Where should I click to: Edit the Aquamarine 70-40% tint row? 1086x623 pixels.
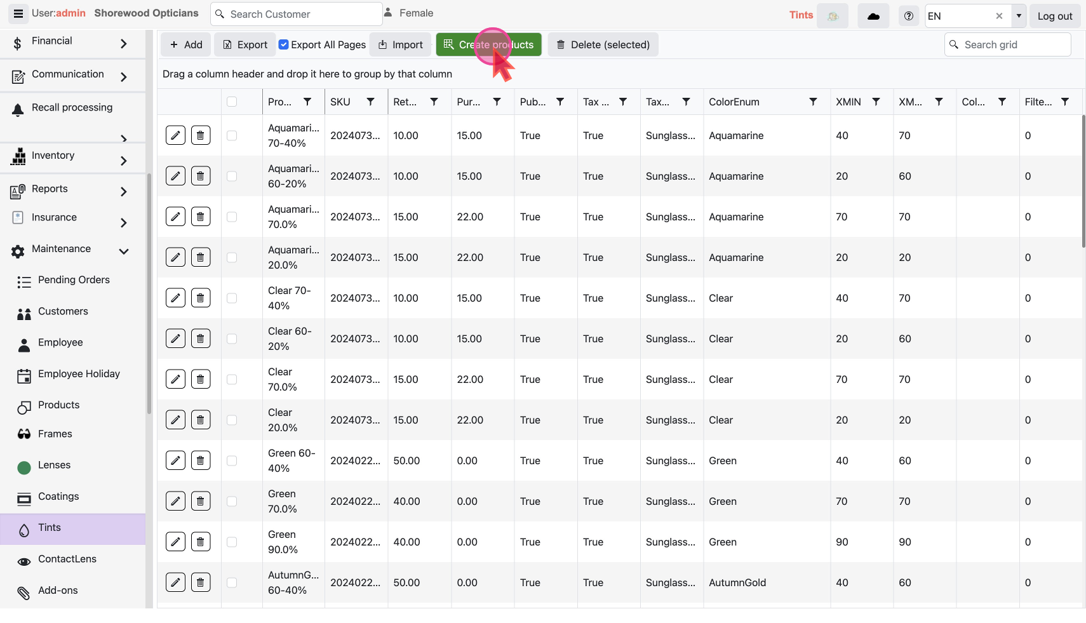tap(175, 135)
